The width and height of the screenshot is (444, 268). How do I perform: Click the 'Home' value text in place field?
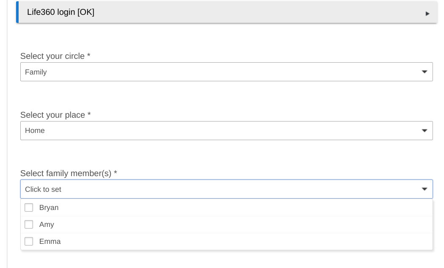35,131
